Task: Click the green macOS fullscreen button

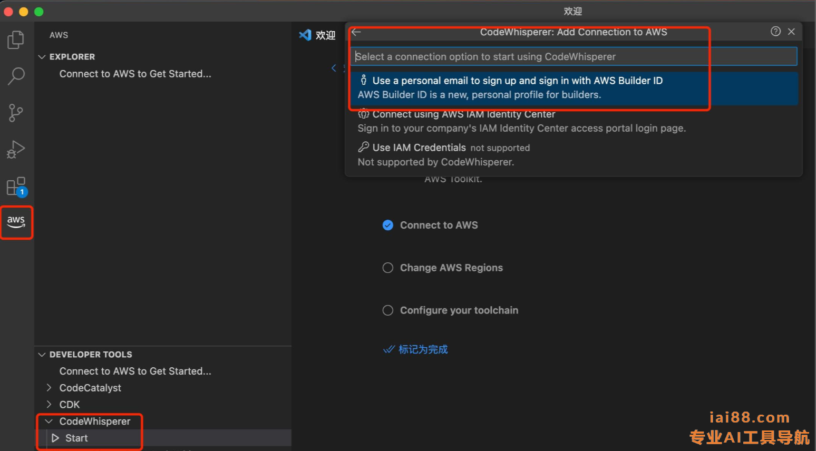Action: pyautogui.click(x=39, y=12)
